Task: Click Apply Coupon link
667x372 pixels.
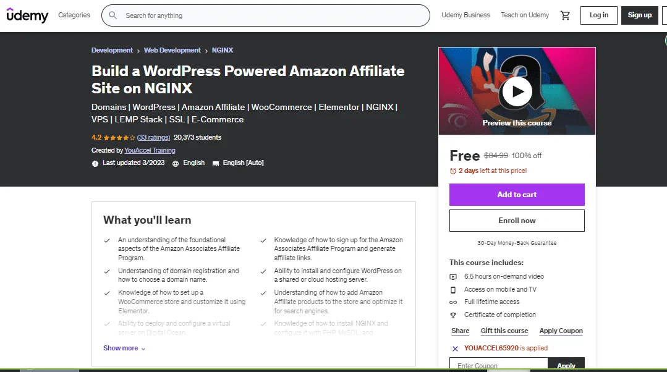Action: click(561, 331)
